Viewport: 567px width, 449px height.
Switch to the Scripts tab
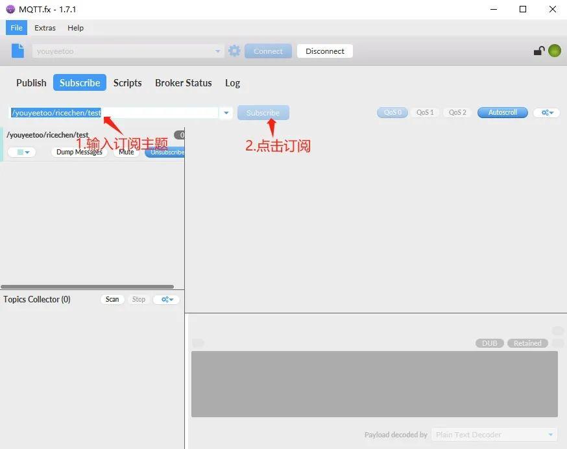tap(127, 83)
